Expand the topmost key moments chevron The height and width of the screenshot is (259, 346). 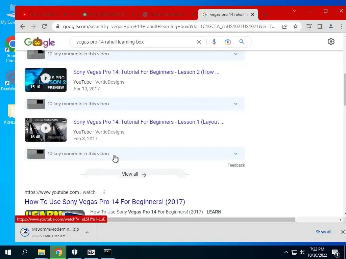click(236, 54)
